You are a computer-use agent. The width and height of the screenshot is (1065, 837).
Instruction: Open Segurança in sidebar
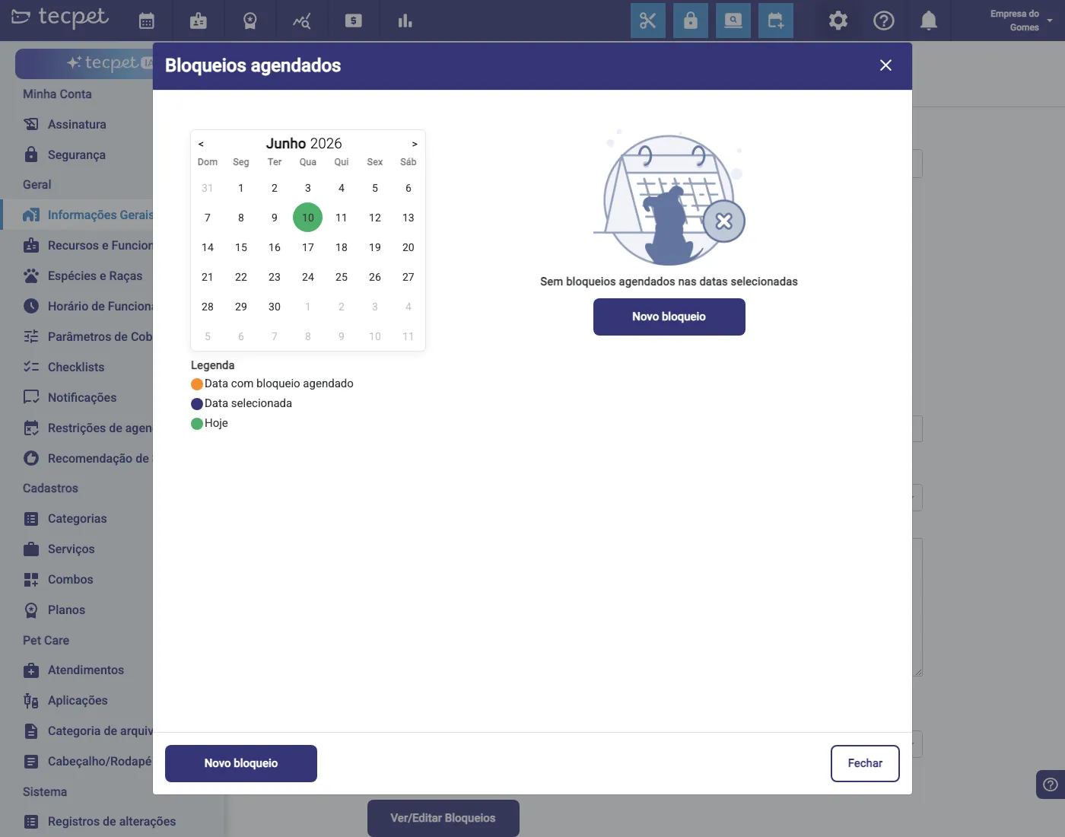coord(76,154)
